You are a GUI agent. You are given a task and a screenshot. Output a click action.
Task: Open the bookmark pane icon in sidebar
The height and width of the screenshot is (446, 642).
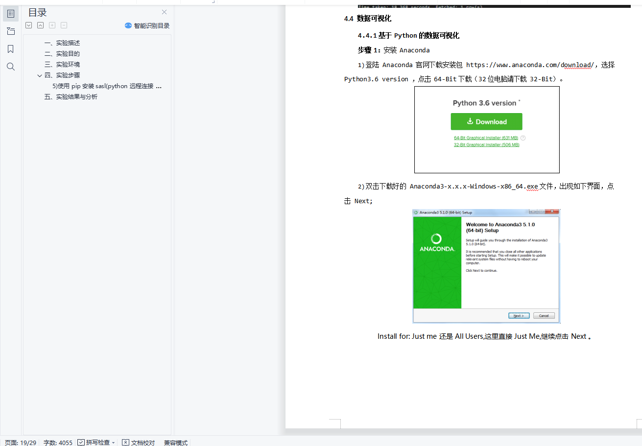[11, 49]
